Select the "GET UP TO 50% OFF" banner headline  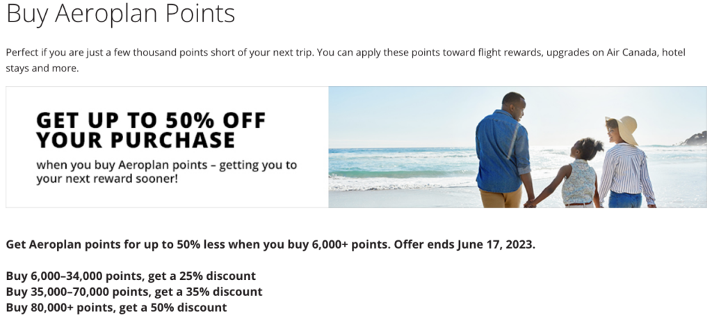tap(151, 119)
